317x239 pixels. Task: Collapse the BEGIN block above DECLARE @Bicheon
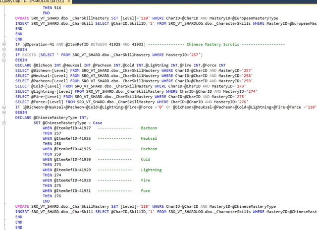click(x=4, y=60)
